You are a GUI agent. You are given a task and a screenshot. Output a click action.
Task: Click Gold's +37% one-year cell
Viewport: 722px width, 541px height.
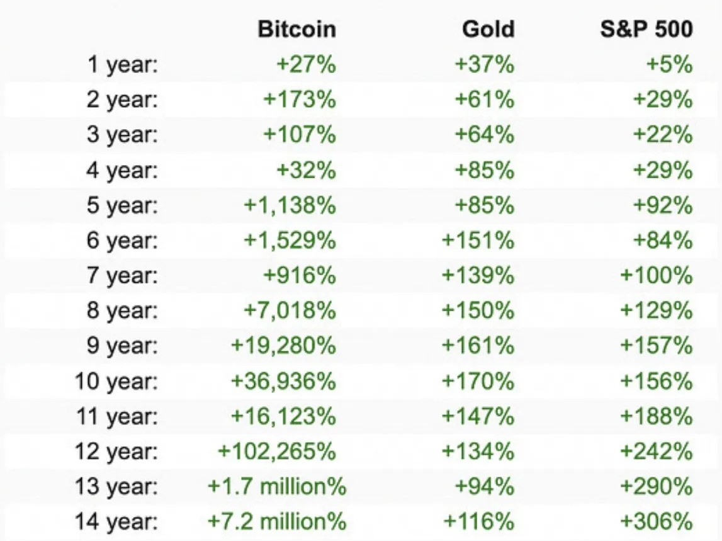(x=484, y=65)
